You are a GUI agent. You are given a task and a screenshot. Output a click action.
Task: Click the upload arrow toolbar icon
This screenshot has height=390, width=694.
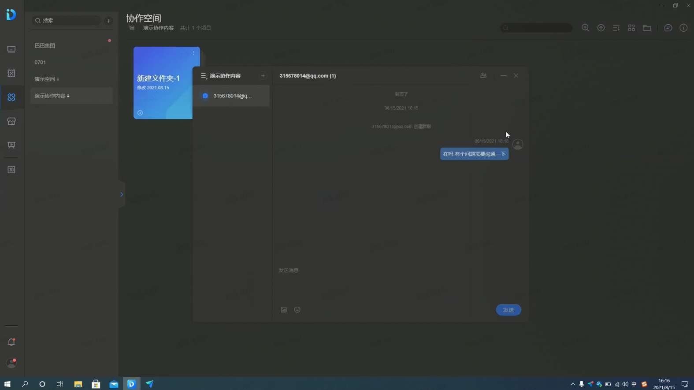click(601, 28)
